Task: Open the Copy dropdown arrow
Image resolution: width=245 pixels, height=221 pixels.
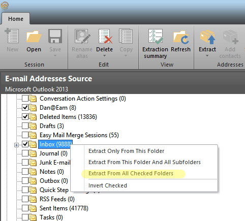Action: coord(126,56)
